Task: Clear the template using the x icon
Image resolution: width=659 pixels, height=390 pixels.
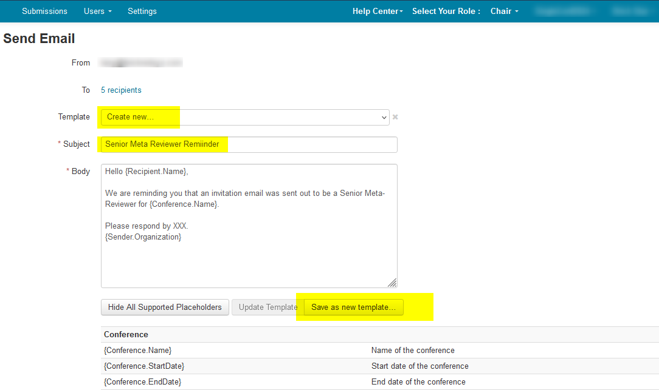Action: 395,117
